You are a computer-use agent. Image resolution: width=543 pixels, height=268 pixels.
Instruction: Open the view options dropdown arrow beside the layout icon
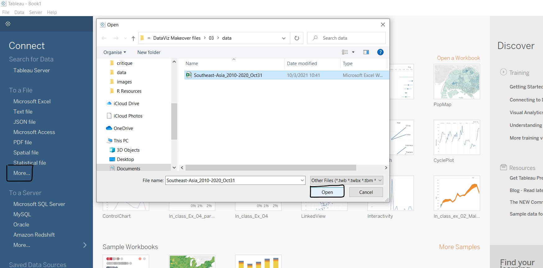(x=353, y=52)
